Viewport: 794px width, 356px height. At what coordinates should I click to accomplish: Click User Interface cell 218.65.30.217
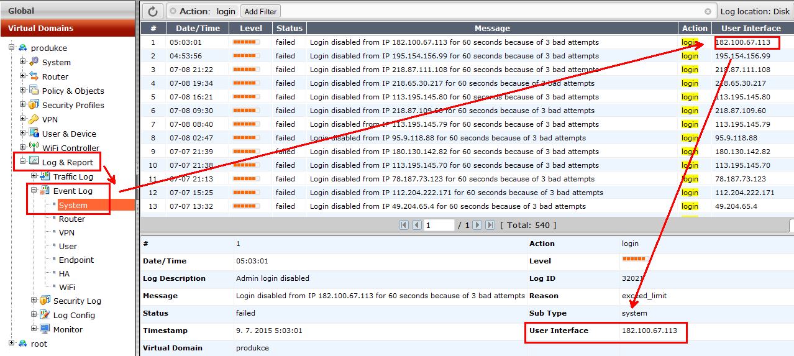741,83
